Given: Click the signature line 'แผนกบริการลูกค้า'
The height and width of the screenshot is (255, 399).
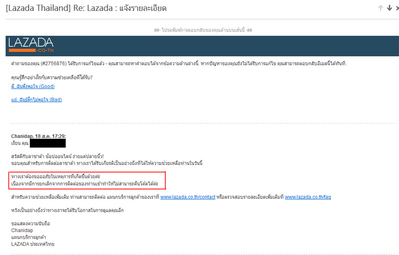Looking at the screenshot, I should pyautogui.click(x=28, y=237).
